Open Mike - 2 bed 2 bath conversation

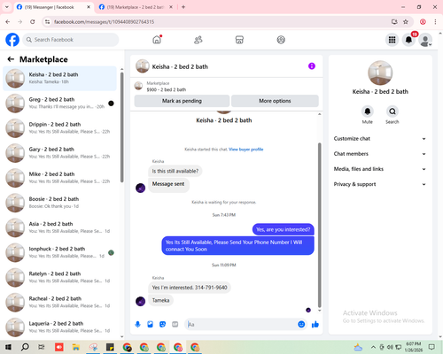(59, 178)
